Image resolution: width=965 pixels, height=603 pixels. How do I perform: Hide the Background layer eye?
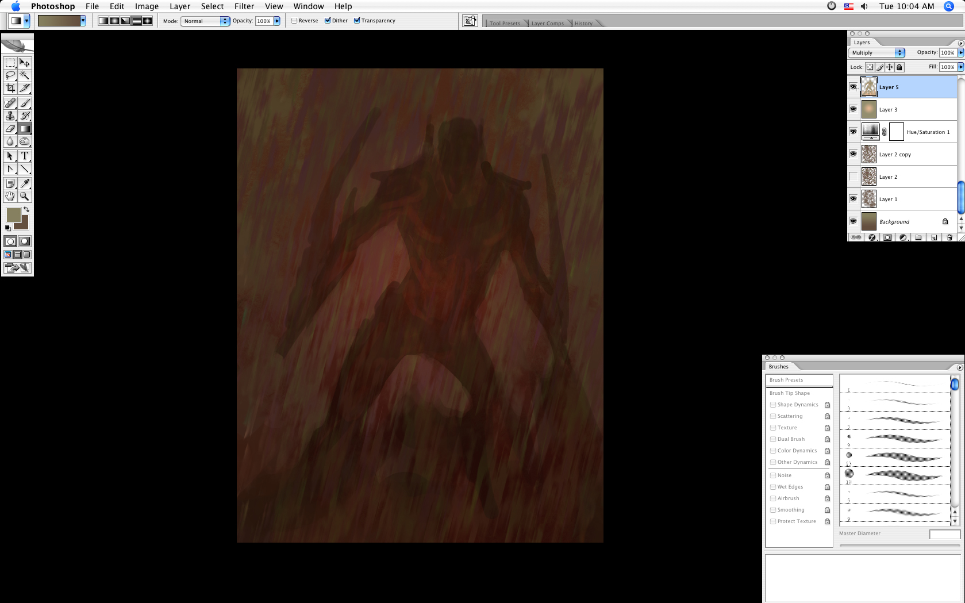853,221
